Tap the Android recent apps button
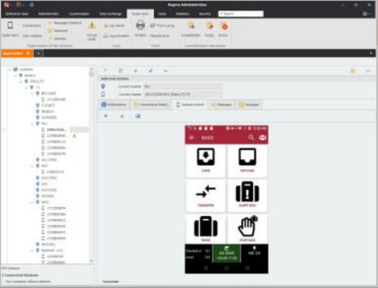378x288 pixels. click(x=247, y=268)
